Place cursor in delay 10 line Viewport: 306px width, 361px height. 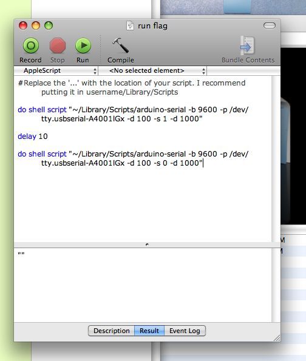[x=33, y=137]
